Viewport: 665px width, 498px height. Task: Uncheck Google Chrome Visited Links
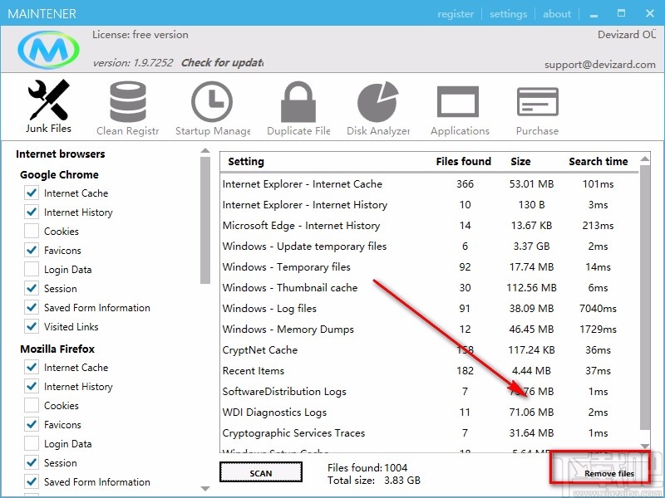click(32, 326)
